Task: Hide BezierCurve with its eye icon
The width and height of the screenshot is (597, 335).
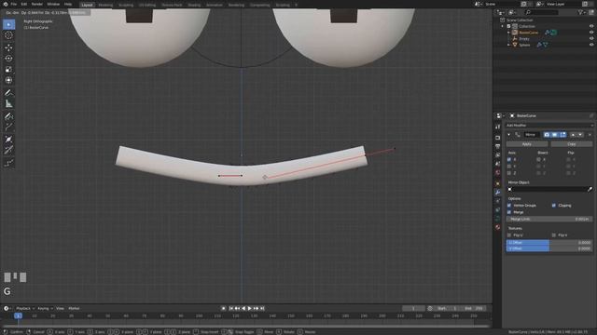Action: (591, 33)
